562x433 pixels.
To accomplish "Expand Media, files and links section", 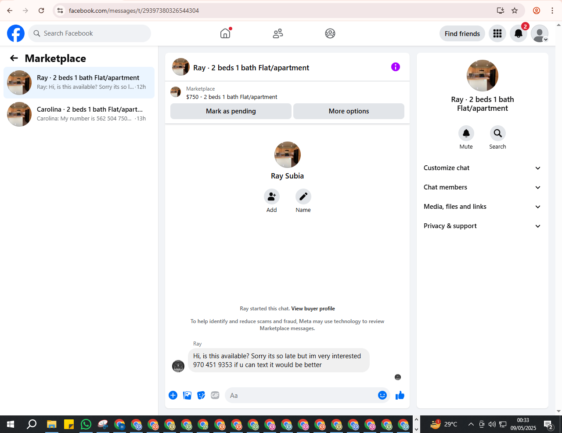I will (483, 207).
